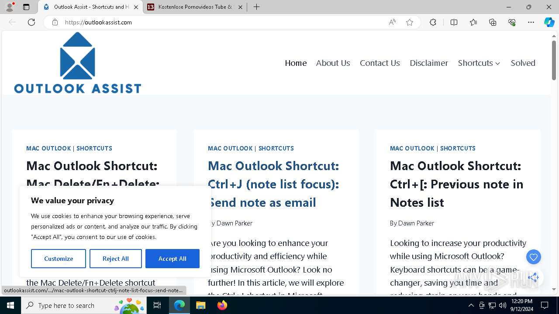Activate Read Aloud icon in address bar
The height and width of the screenshot is (314, 559).
click(392, 22)
